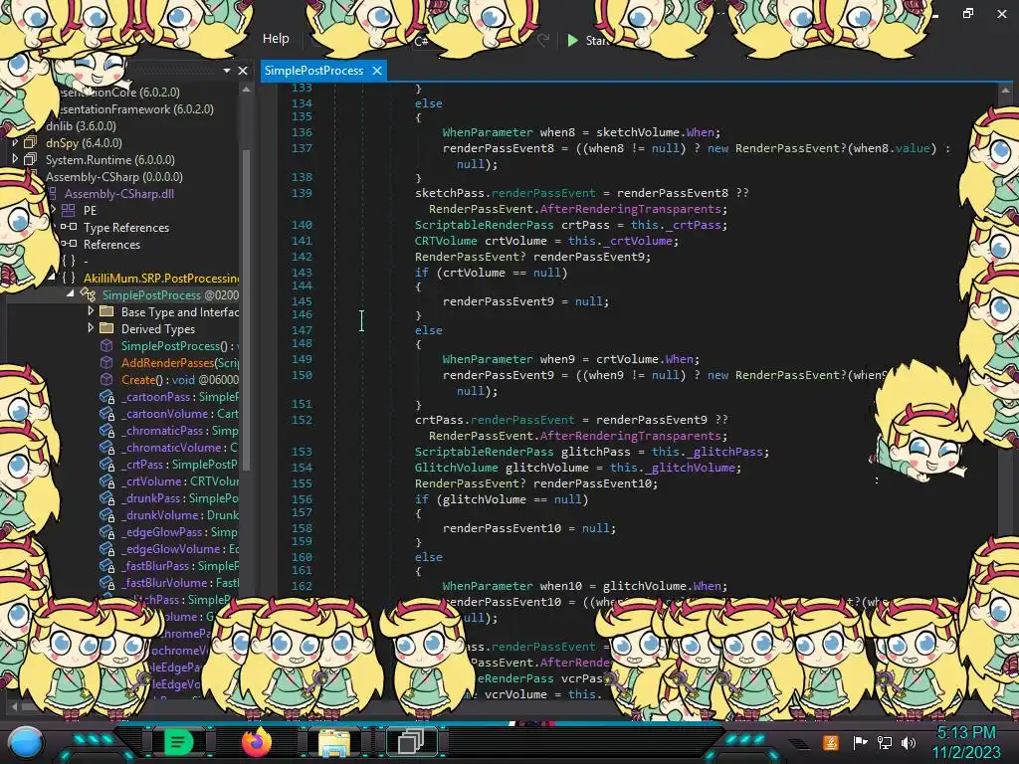Click the tree panel vertical scrollbar thumb
The image size is (1019, 764).
[247, 308]
